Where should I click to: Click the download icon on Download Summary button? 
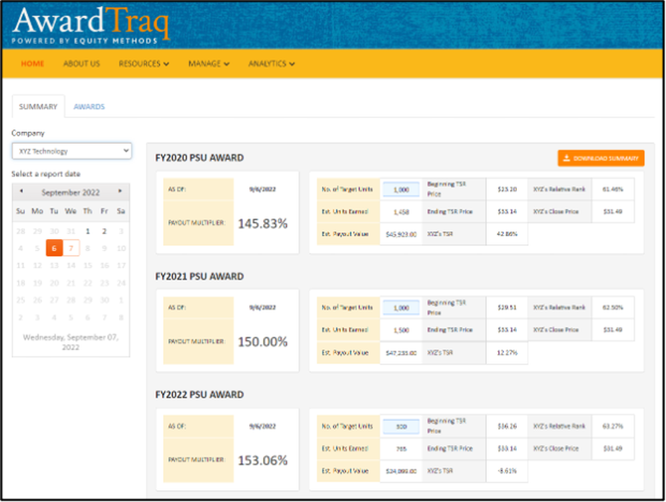pyautogui.click(x=565, y=158)
